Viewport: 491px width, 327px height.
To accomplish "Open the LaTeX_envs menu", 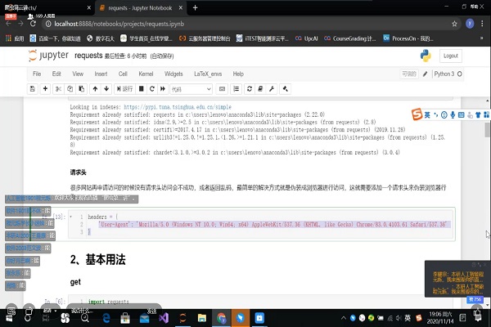I will (207, 74).
